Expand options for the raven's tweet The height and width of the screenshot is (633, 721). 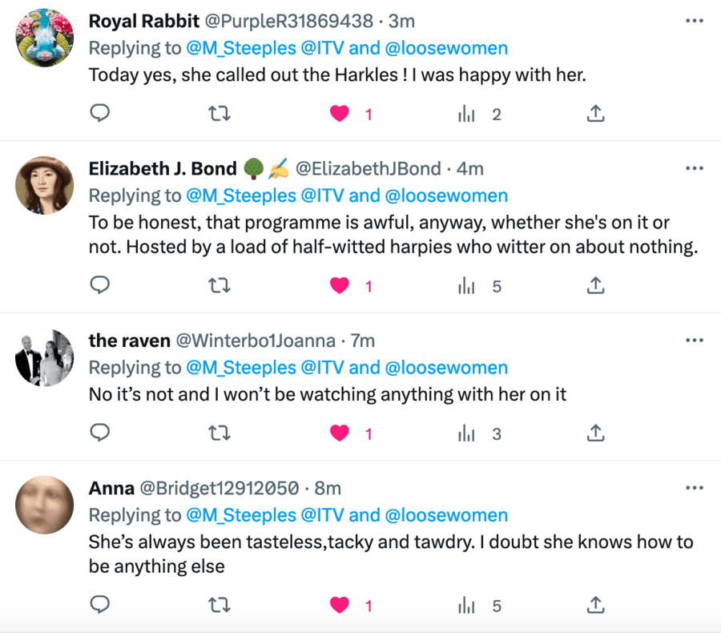(694, 340)
